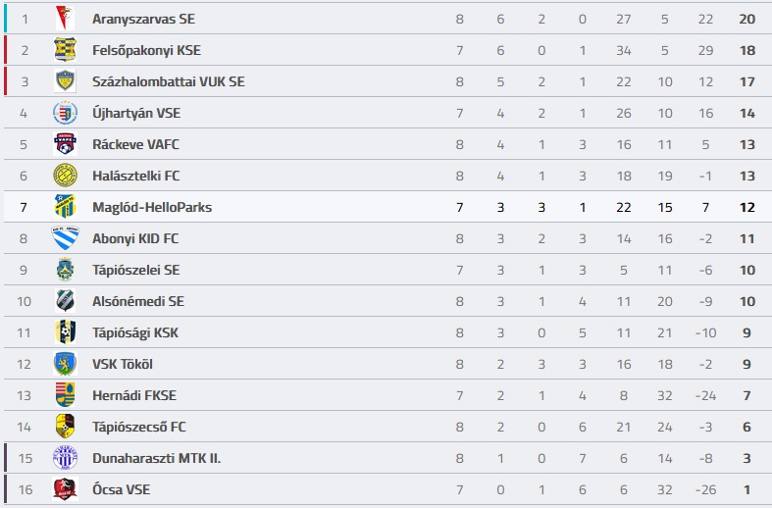Open the Maglód-HelloParks team crest
This screenshot has height=508, width=772.
pos(65,207)
